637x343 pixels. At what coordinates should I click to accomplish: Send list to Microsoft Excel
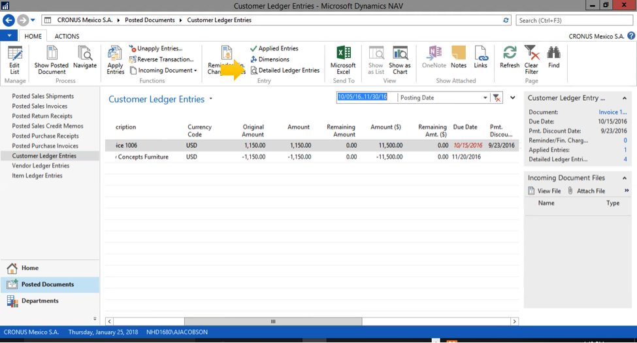tap(343, 60)
